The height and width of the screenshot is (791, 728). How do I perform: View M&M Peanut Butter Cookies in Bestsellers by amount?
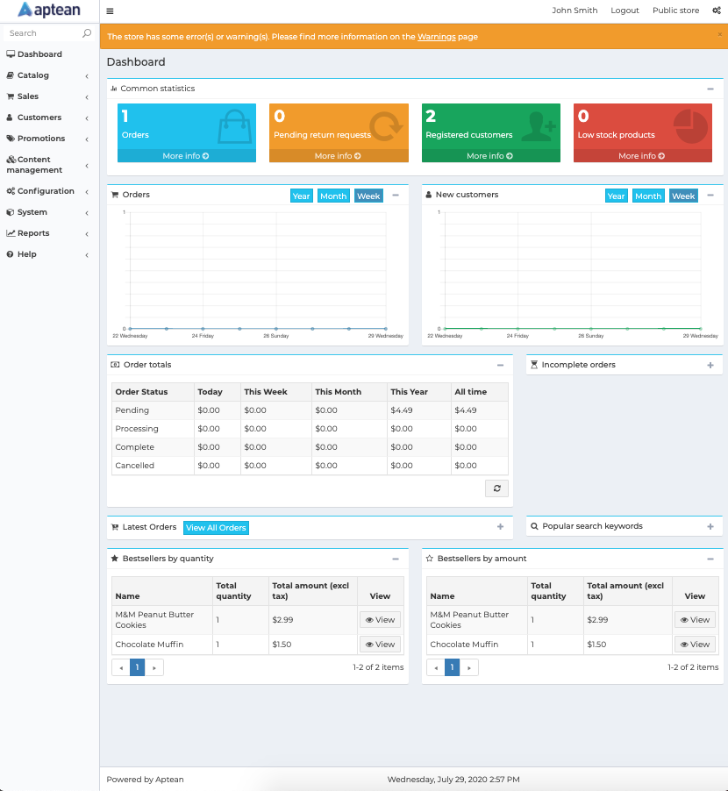[694, 619]
